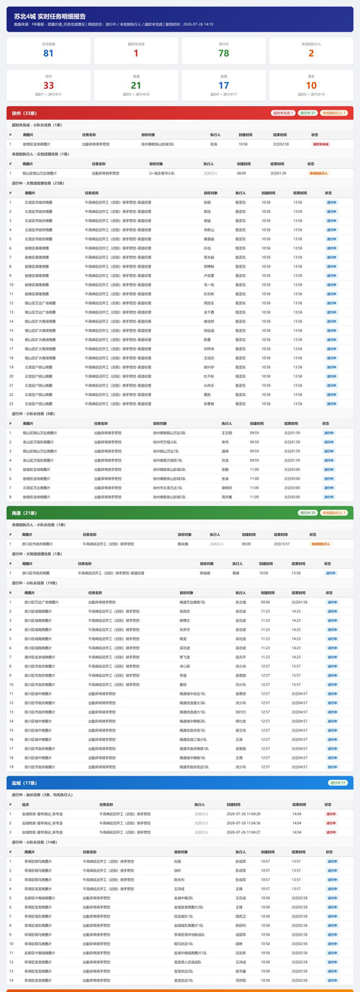360x992 pixels.
Task: Click 超时未完成 1 badge in 徐州 header
Action: click(284, 113)
